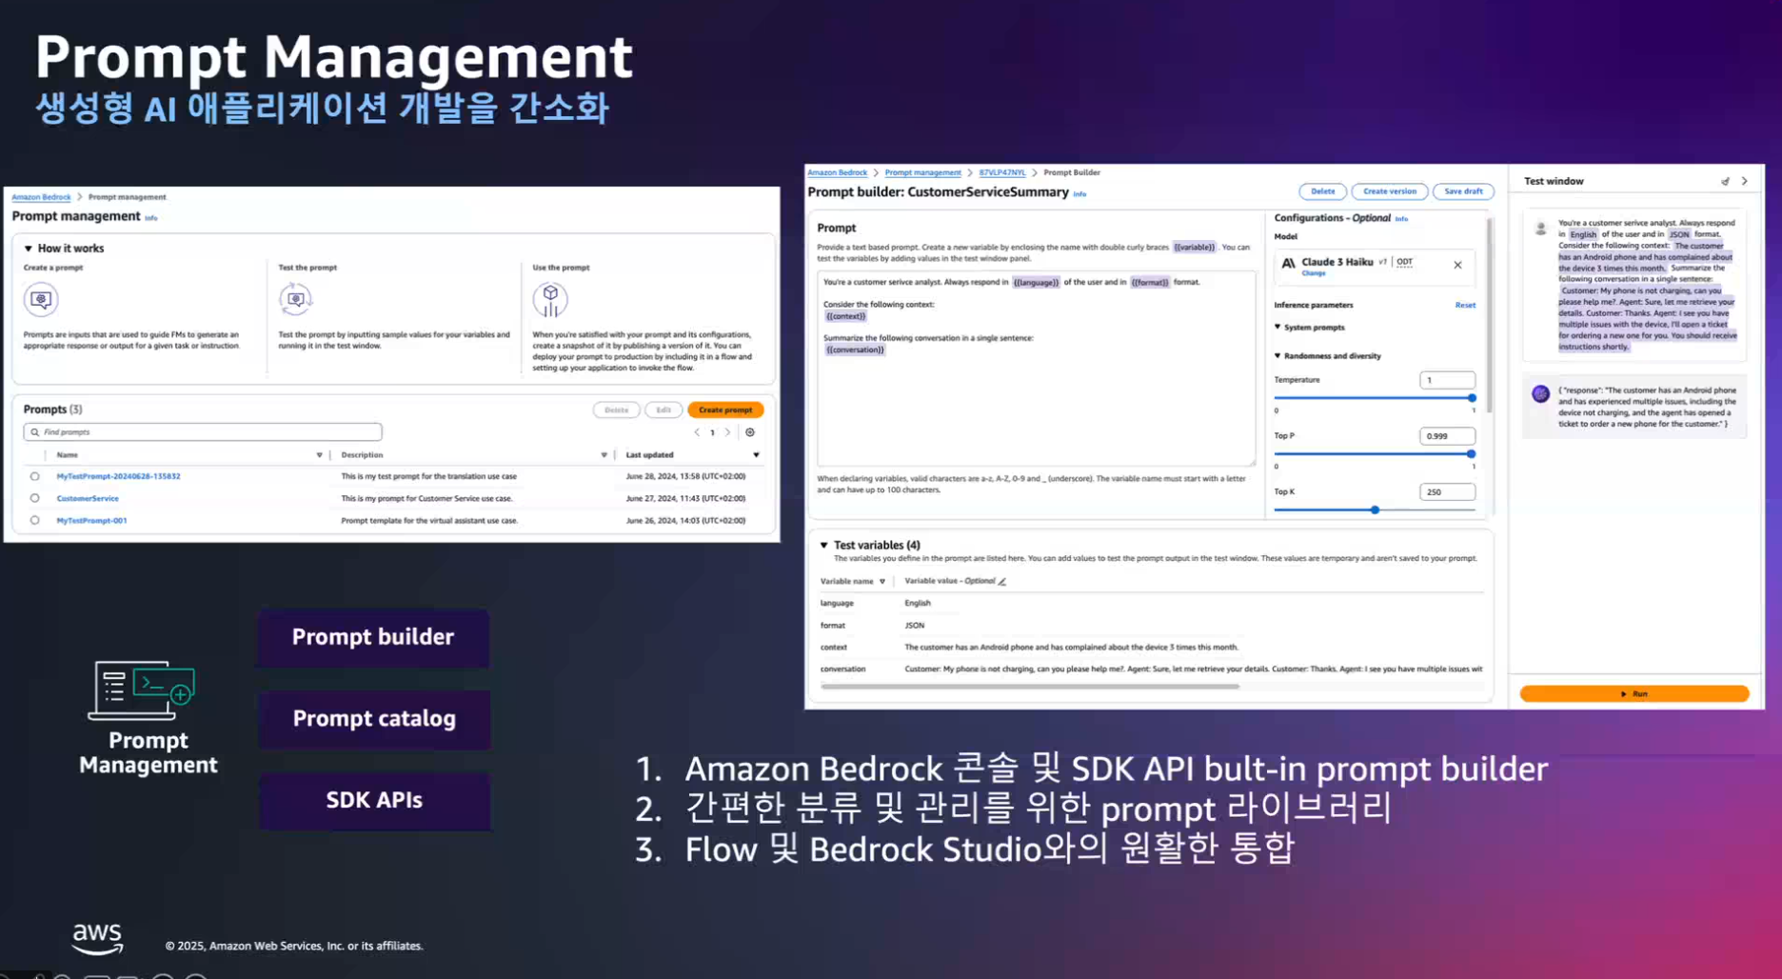
Task: Go to next page of Prompts list
Action: pyautogui.click(x=728, y=432)
